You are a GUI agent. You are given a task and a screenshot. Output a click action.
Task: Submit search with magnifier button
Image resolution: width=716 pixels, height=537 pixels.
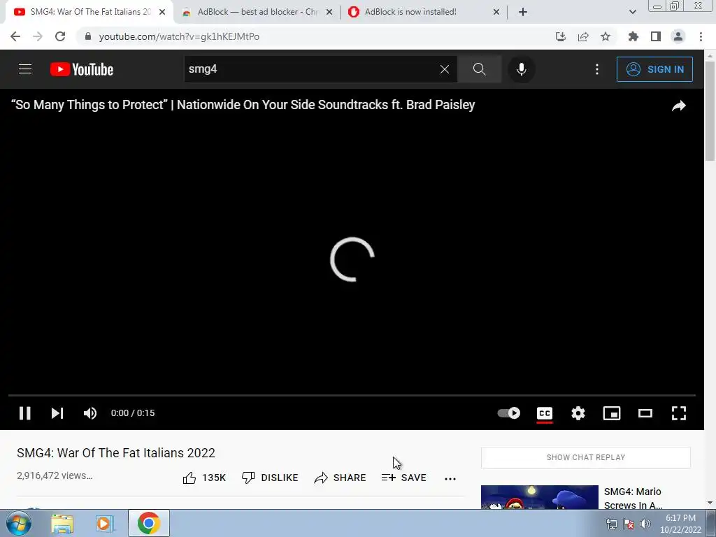click(x=479, y=69)
